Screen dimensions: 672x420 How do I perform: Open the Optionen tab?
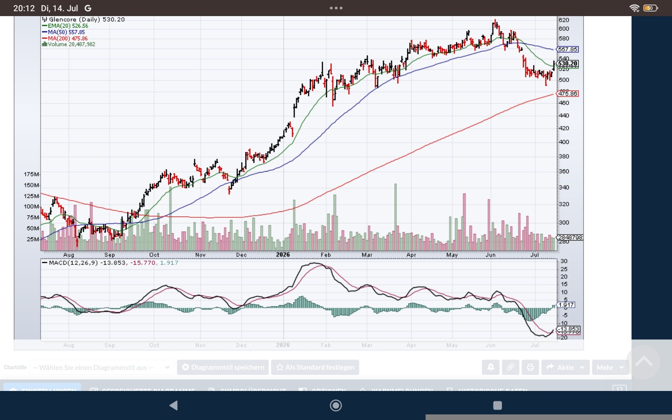click(x=322, y=388)
